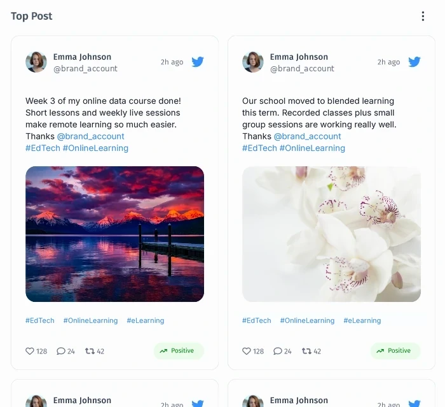Retweet the blended learning post
This screenshot has height=407, width=445.
coord(306,351)
